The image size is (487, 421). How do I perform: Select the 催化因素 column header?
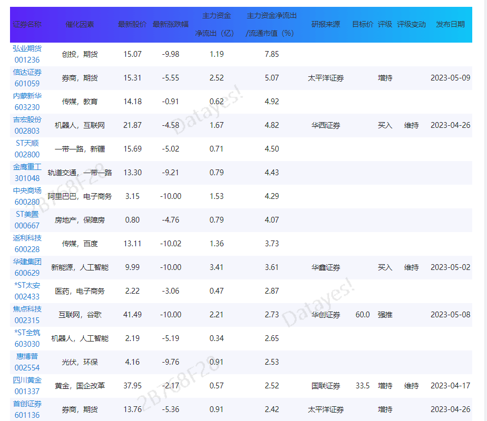pyautogui.click(x=80, y=24)
